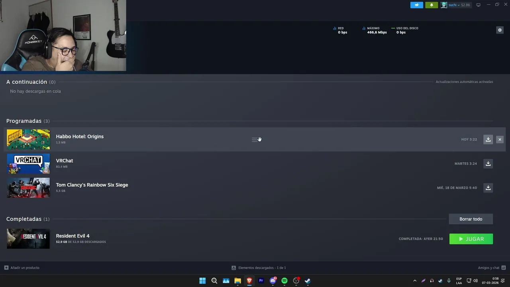510x287 pixels.
Task: Click the A continuación section heading
Action: 27,82
